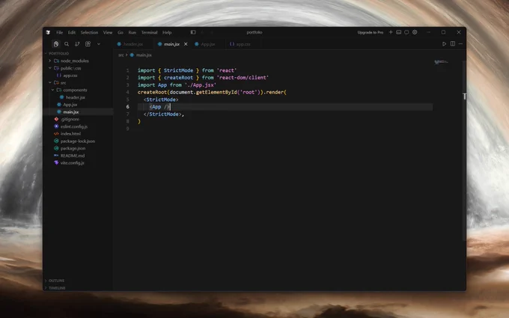This screenshot has height=318, width=509.
Task: Open README.md file
Action: pos(73,156)
